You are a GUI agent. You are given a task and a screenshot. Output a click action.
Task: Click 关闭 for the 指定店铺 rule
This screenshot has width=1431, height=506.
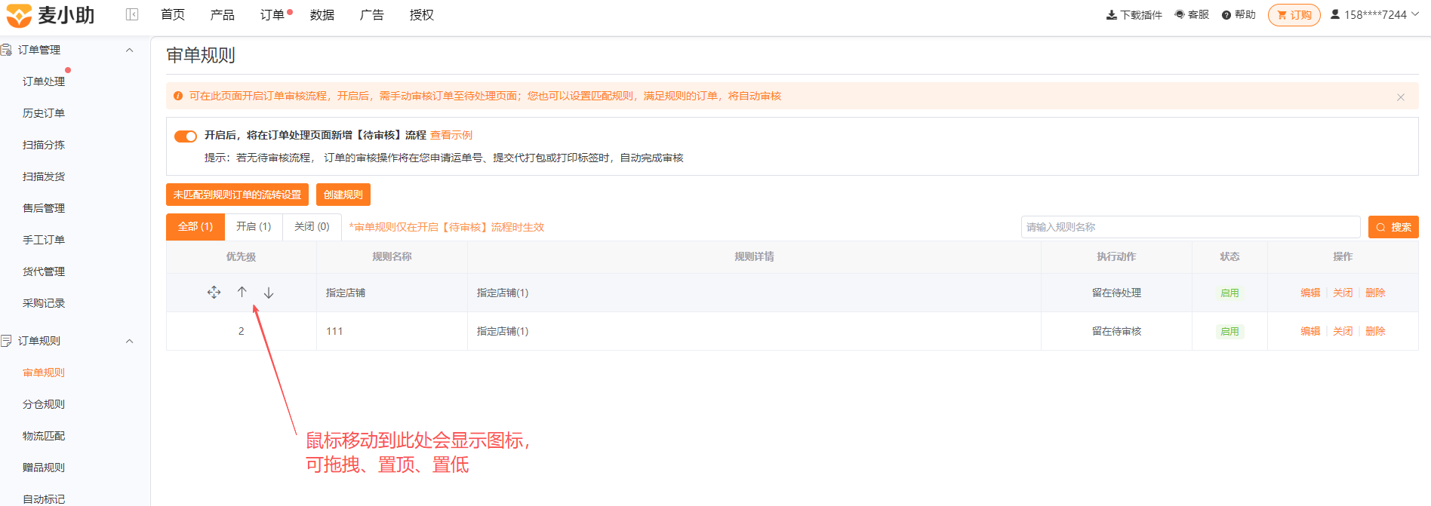(1343, 293)
